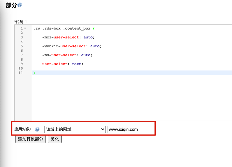Click the closing brace on line 11

(x=34, y=73)
